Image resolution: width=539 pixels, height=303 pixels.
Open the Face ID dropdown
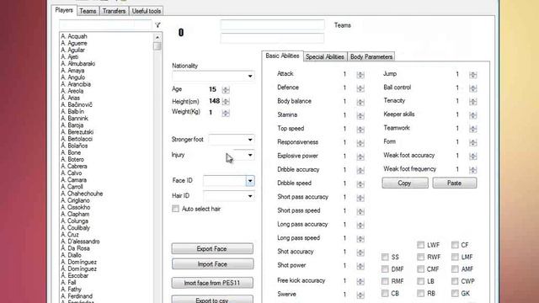click(x=250, y=181)
